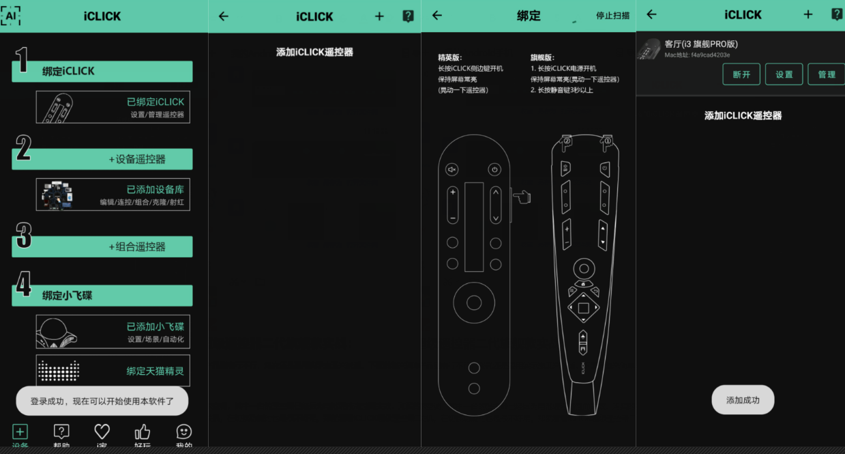Tap the + icon on second iCLICK screen

379,16
